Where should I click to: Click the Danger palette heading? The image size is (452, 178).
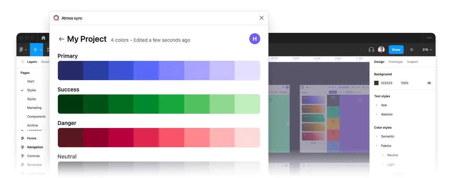click(67, 123)
